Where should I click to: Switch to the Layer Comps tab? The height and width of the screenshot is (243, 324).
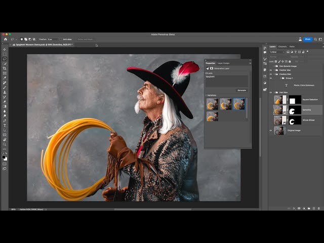pyautogui.click(x=223, y=63)
